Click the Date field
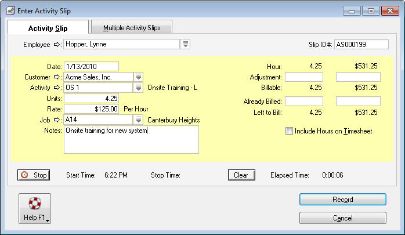 tap(92, 66)
